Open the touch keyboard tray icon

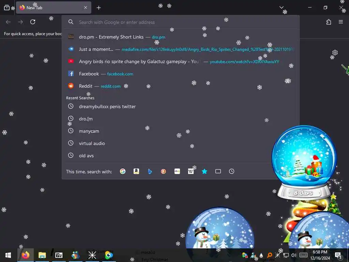pos(303,255)
